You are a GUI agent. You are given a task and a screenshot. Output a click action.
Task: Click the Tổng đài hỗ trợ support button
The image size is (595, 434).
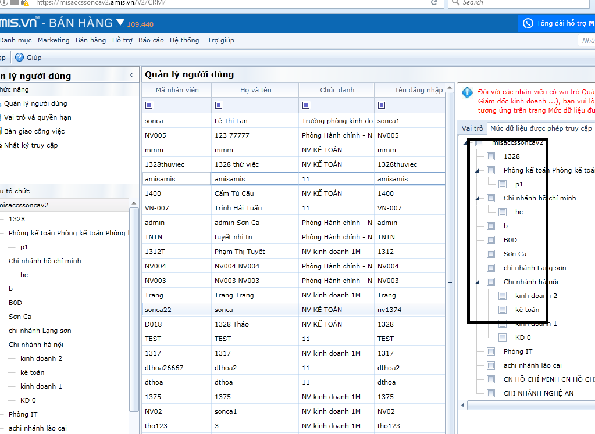pyautogui.click(x=557, y=23)
